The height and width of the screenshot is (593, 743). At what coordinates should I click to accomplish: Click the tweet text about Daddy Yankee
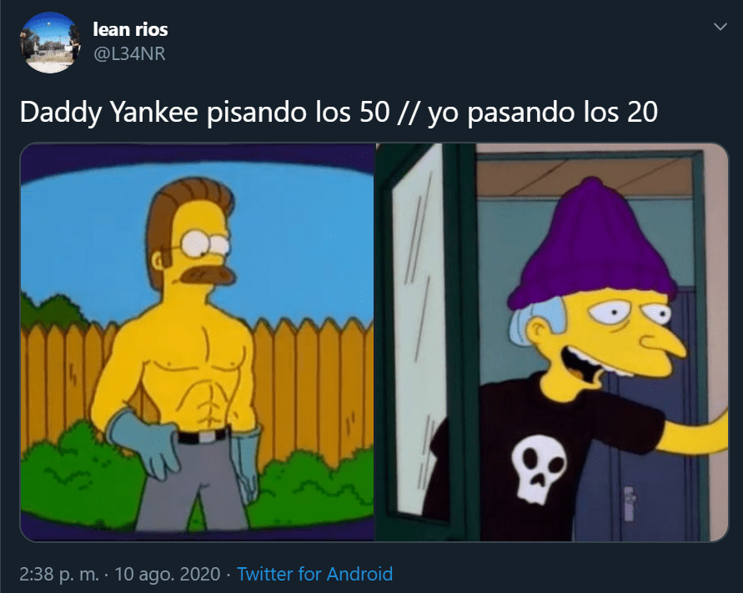point(339,113)
